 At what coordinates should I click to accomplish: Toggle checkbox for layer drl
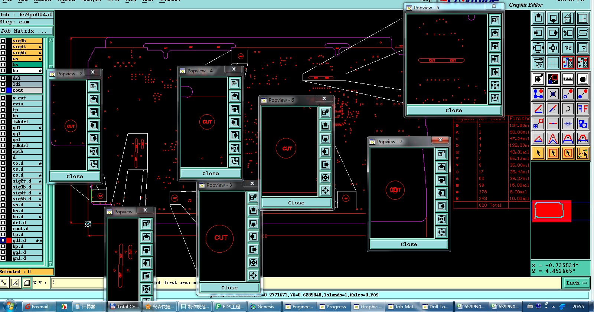tap(3, 78)
